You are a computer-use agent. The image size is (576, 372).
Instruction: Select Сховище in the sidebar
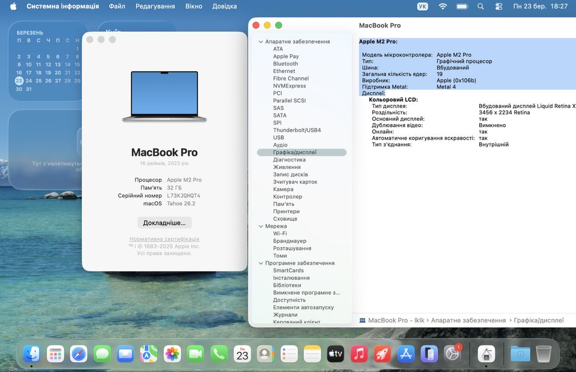tap(285, 218)
